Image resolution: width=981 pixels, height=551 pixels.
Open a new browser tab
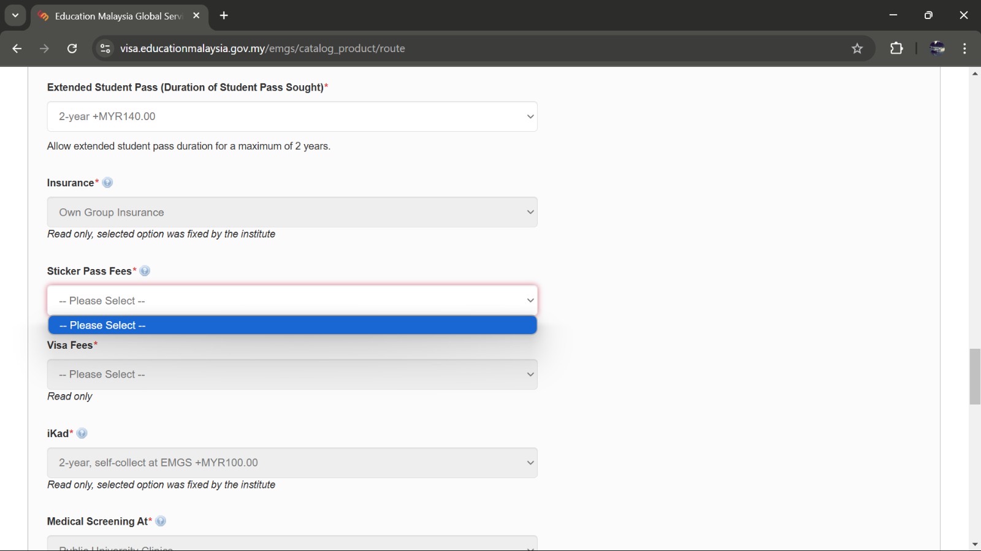tap(224, 16)
